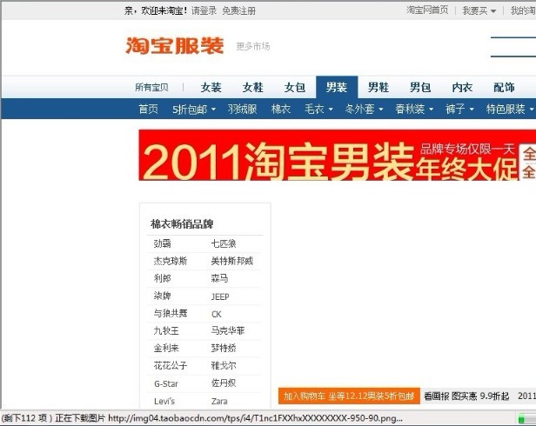
Task: Open brand link 柒牌
Action: pyautogui.click(x=162, y=296)
